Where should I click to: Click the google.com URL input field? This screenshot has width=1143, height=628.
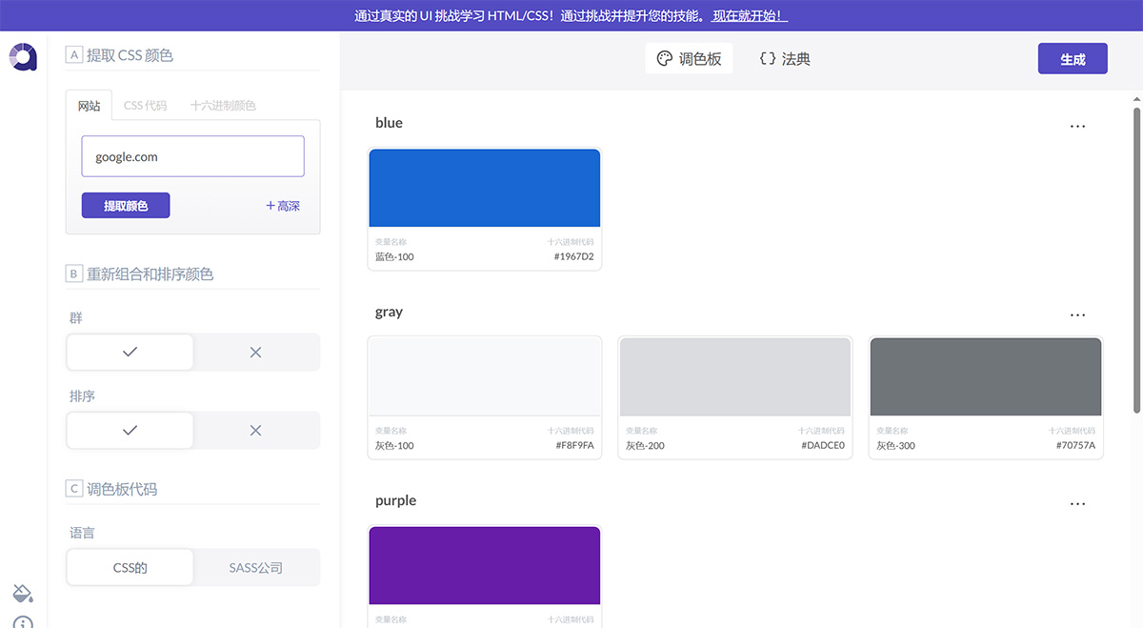[x=192, y=155]
